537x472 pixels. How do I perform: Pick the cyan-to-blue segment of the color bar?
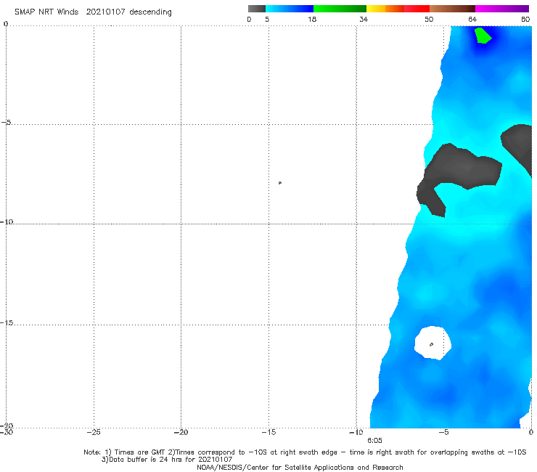click(290, 9)
